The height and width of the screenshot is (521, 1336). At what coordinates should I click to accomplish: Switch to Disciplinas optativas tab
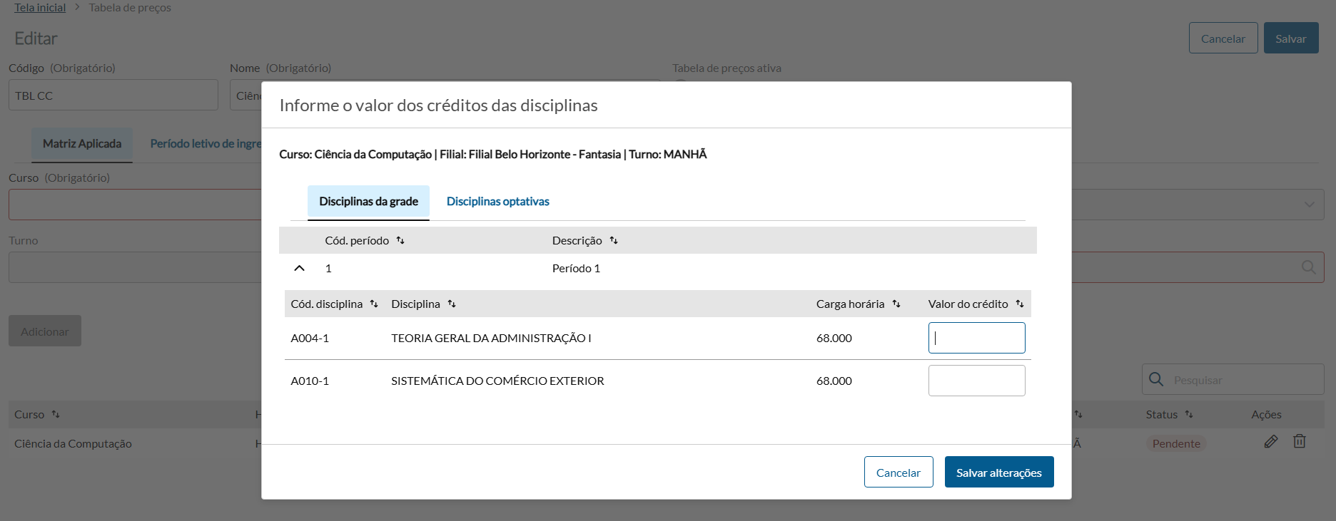(497, 202)
